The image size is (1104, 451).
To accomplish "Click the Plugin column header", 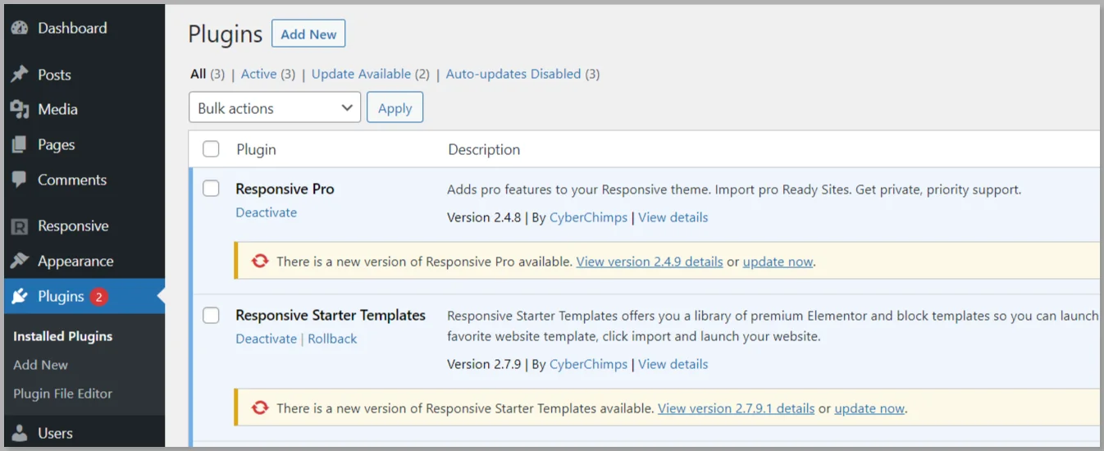I will coord(256,149).
